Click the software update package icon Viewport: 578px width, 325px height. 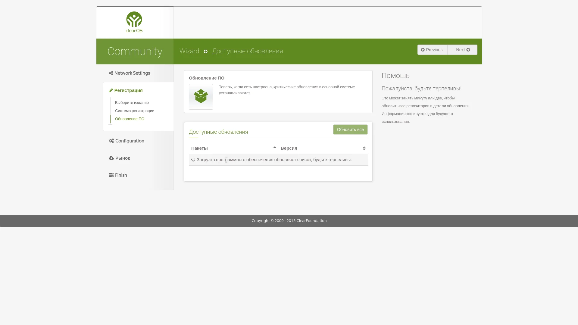coord(201,97)
